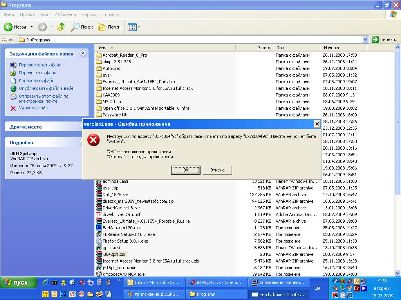Open the Правка menu
Screen dimensions: 401x300
(x=27, y=14)
